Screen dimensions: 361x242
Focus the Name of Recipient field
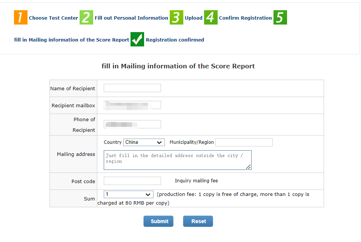[132, 88]
